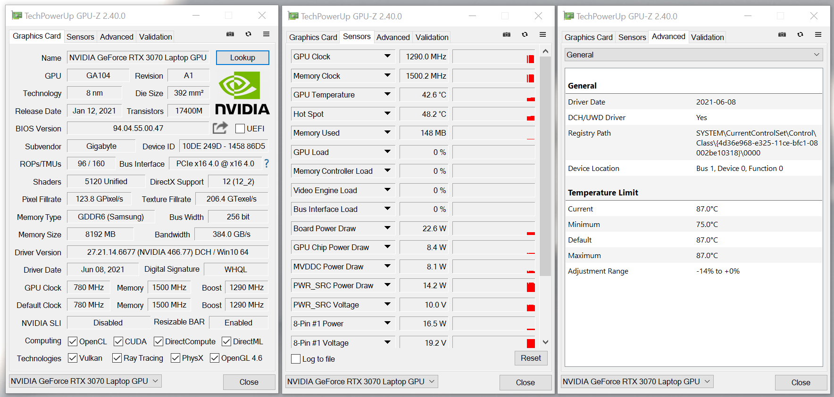Toggle the DirectCompute checkbox
834x397 pixels.
pos(158,341)
